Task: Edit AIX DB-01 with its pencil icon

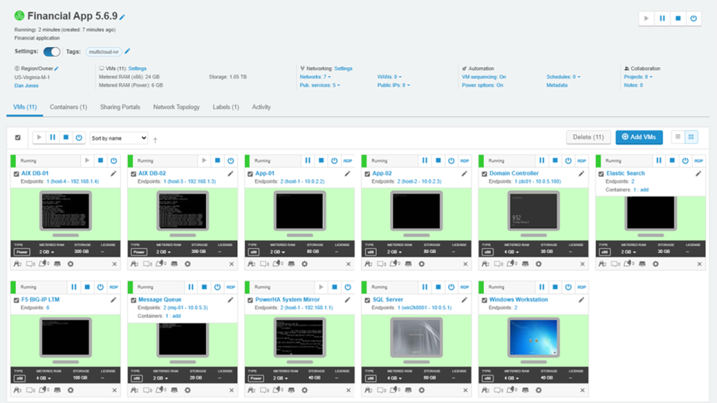Action: (114, 174)
